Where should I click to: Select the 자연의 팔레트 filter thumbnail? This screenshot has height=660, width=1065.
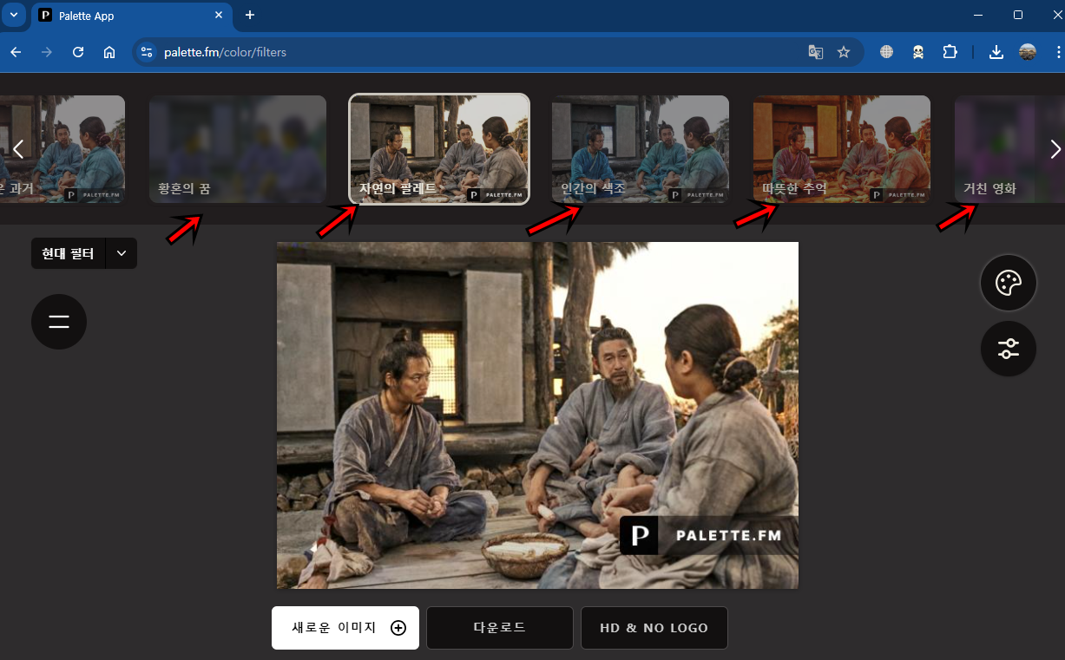tap(439, 149)
